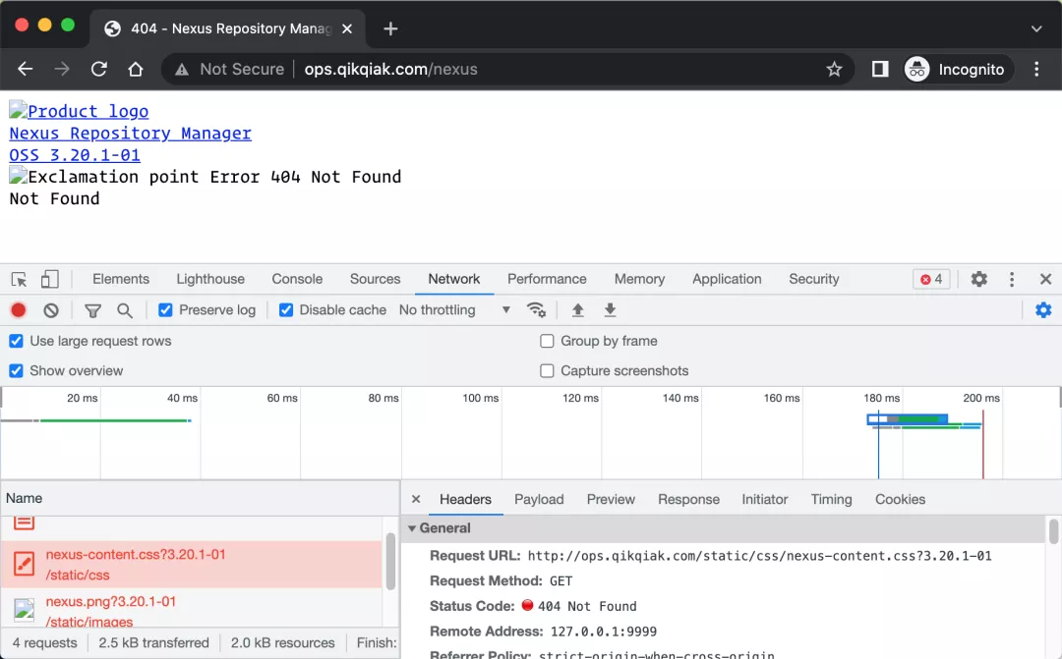
Task: Click the OSS 3.20.1-01 link
Action: coord(75,155)
